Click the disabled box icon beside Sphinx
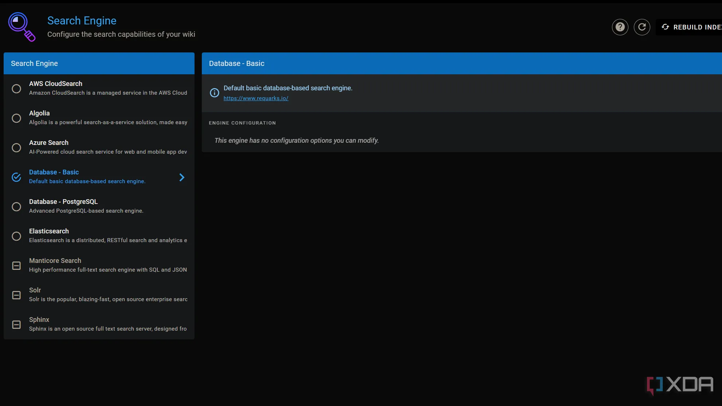Viewport: 722px width, 406px height. (16, 324)
